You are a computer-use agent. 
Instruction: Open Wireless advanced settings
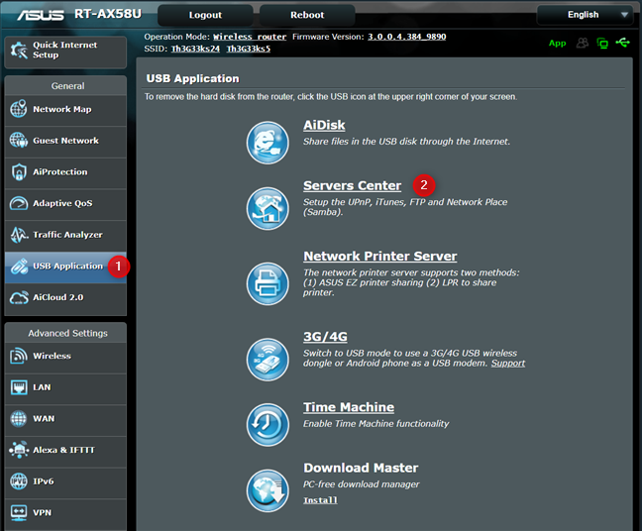click(x=65, y=357)
